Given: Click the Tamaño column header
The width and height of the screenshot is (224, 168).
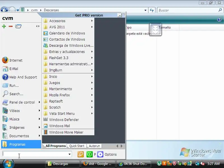Looking at the screenshot, I should point(165,27).
